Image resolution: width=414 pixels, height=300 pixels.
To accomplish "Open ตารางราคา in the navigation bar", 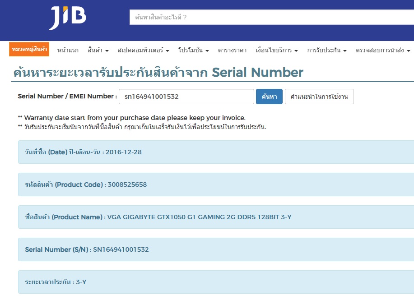I will point(232,50).
